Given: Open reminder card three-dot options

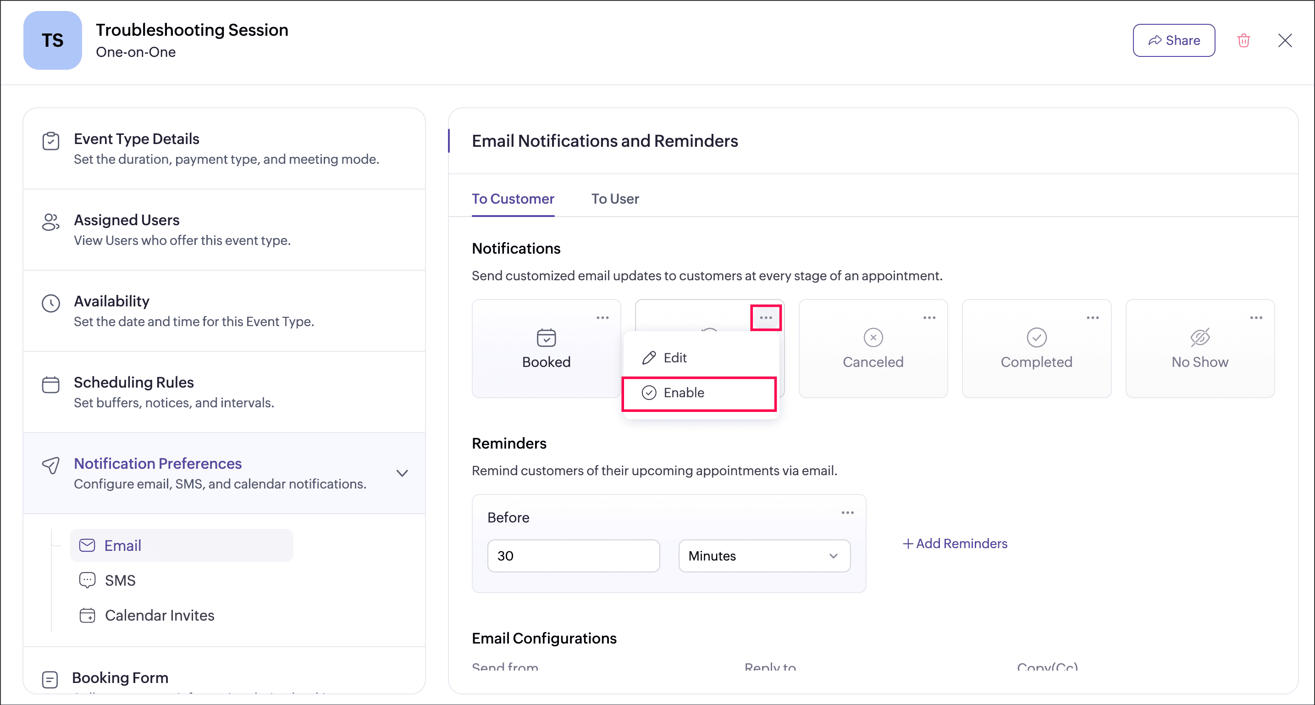Looking at the screenshot, I should tap(847, 512).
